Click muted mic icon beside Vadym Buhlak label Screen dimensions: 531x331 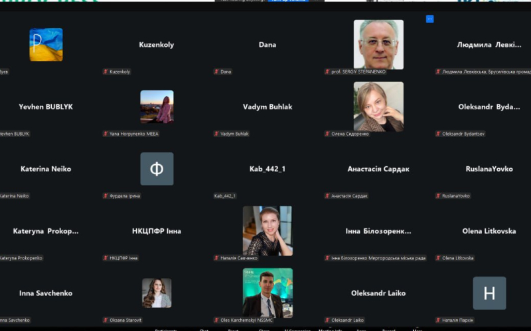(216, 134)
